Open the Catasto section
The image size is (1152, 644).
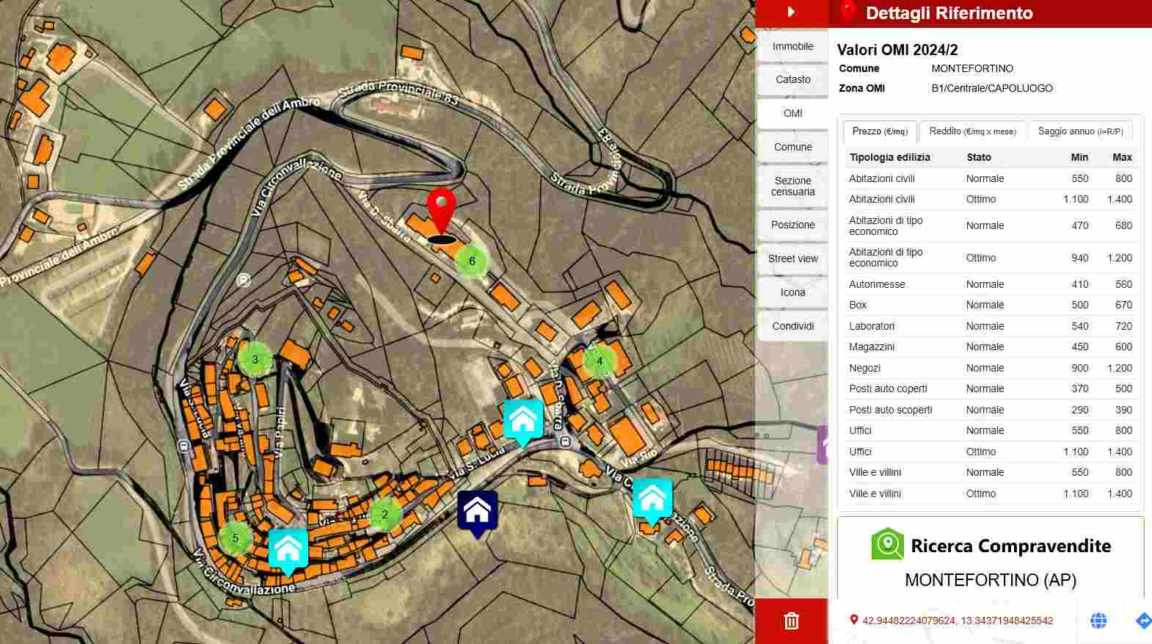tap(792, 79)
